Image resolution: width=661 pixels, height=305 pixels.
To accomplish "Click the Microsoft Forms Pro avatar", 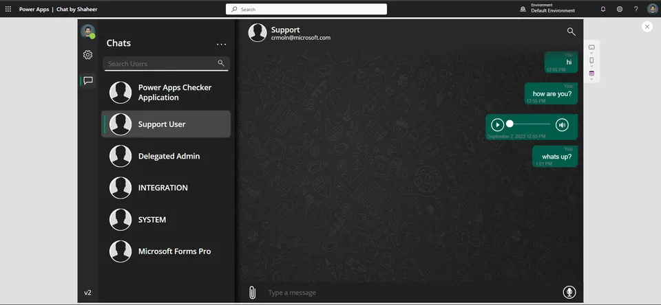I will click(120, 251).
